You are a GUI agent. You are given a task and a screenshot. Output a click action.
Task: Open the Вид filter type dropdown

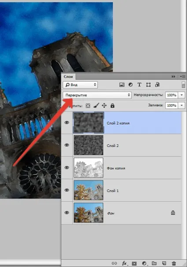pyautogui.click(x=80, y=85)
